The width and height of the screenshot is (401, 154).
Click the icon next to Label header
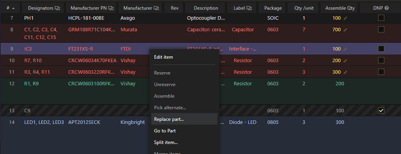click(x=249, y=8)
